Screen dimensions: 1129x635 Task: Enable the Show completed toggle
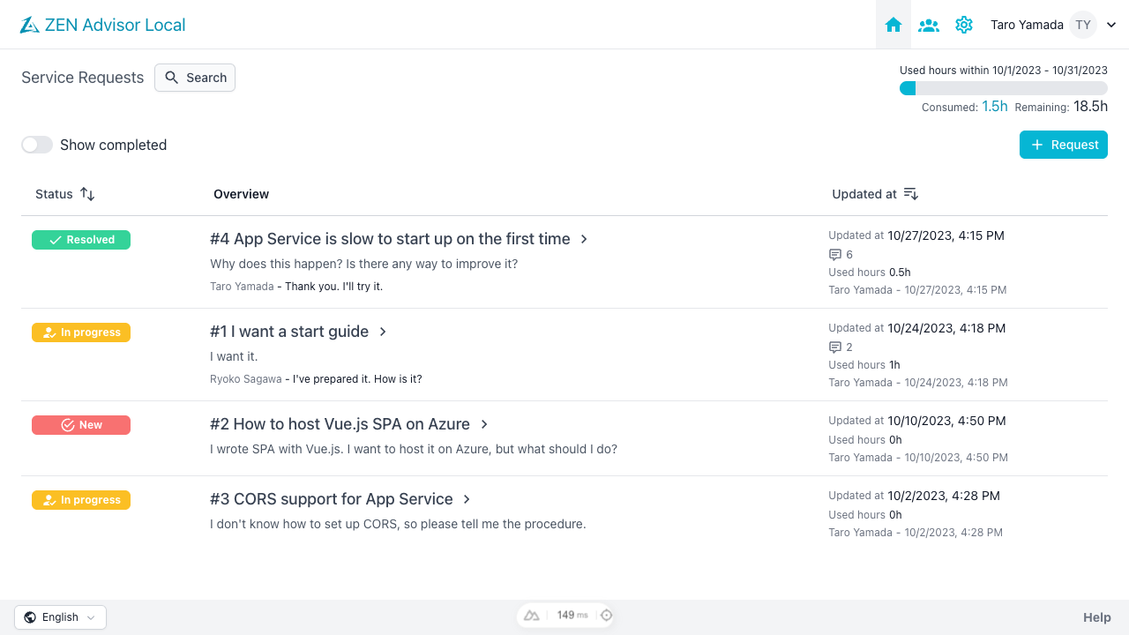(x=36, y=144)
